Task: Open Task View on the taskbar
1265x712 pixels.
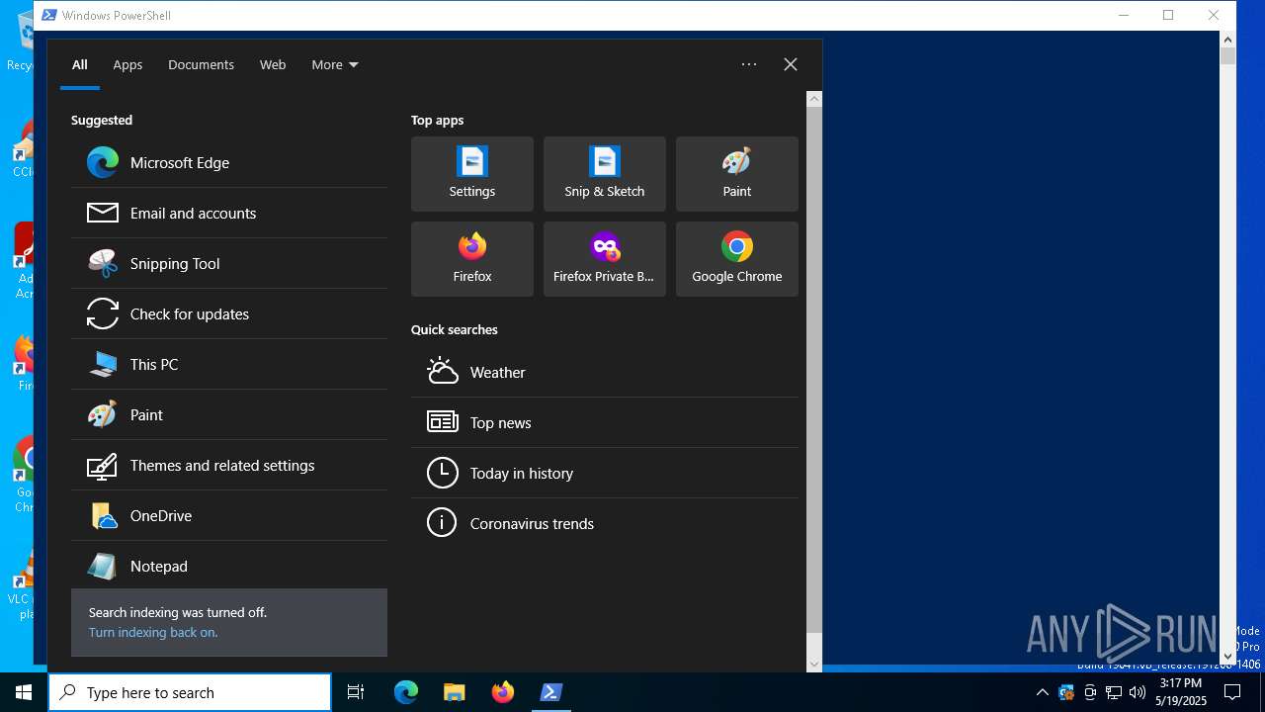Action: tap(356, 692)
